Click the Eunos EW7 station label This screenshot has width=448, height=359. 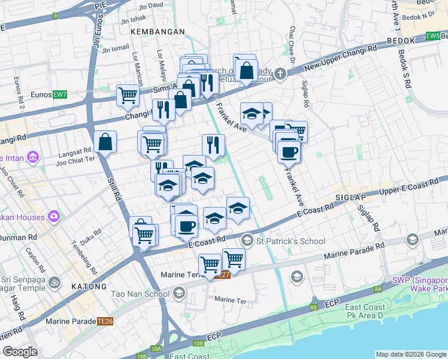(49, 95)
